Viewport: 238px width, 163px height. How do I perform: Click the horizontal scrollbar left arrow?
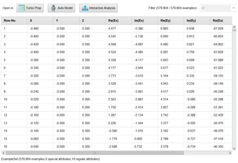(x=3, y=153)
